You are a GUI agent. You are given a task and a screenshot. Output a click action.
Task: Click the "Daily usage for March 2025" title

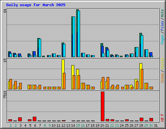click(36, 5)
